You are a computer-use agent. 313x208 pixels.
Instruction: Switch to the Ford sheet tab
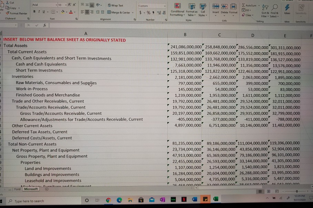tap(17, 189)
